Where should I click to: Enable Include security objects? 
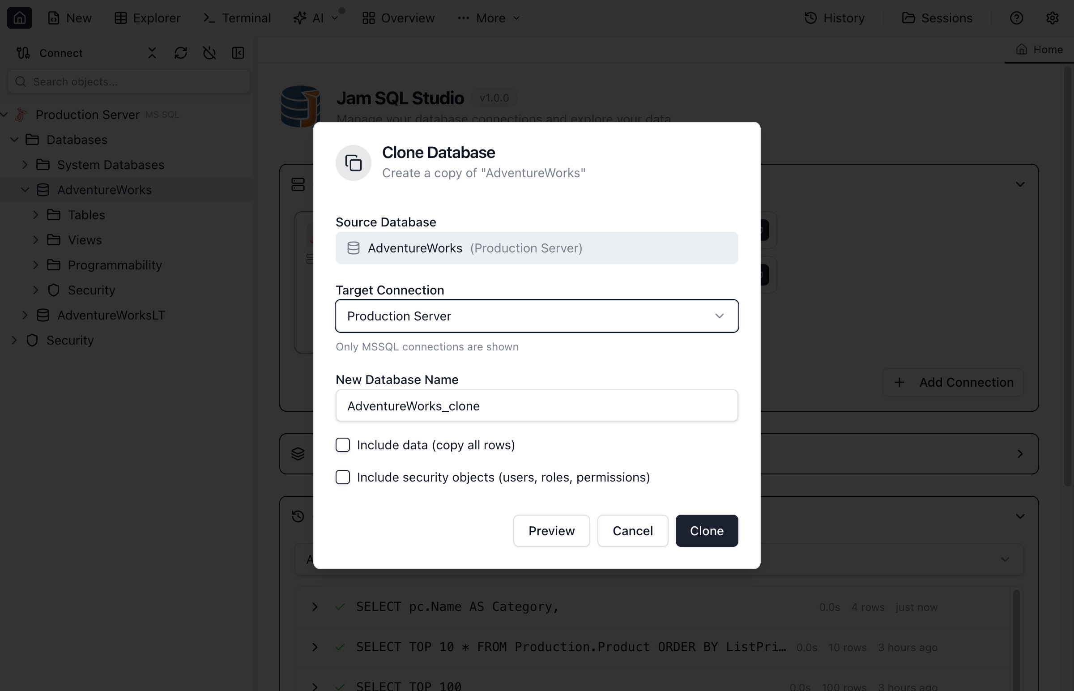(x=343, y=477)
